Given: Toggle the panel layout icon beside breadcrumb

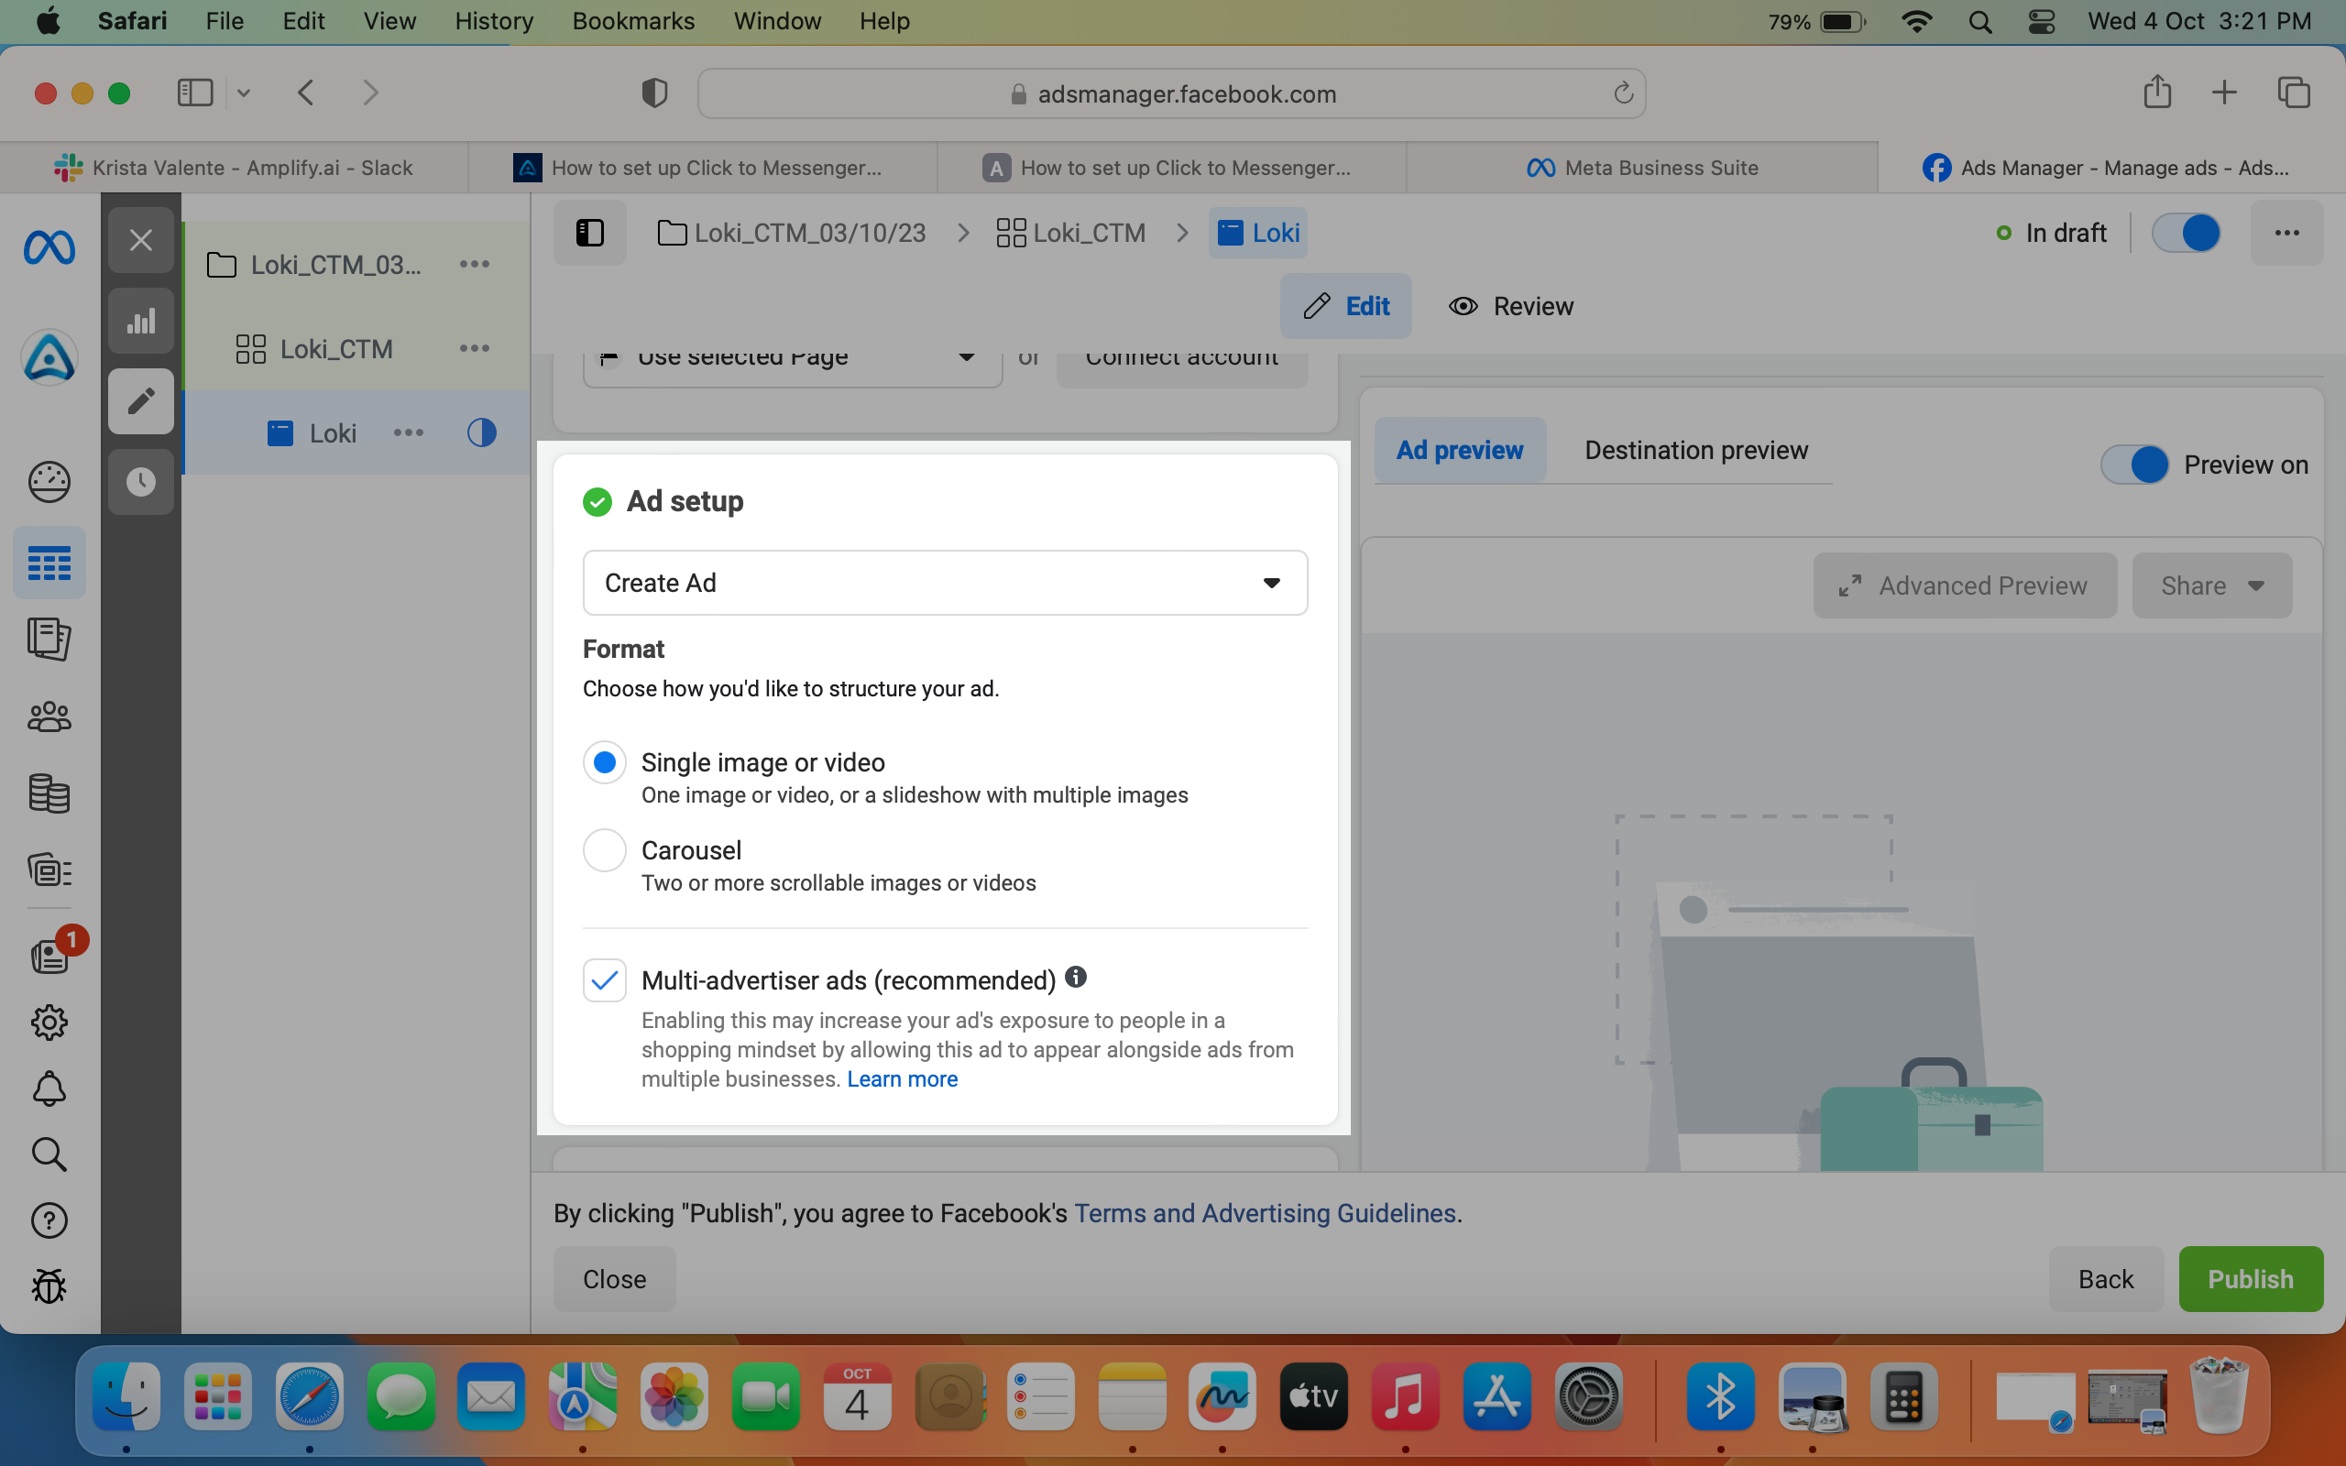Looking at the screenshot, I should pos(589,233).
